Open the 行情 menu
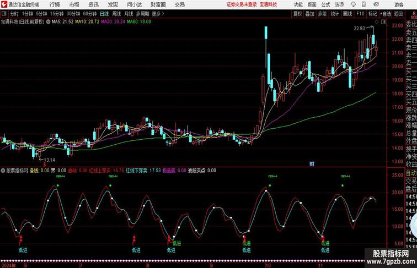This screenshot has width=417, height=268. coord(55,4)
